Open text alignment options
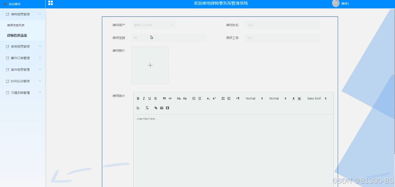This screenshot has height=187, width=395. pyautogui.click(x=138, y=108)
